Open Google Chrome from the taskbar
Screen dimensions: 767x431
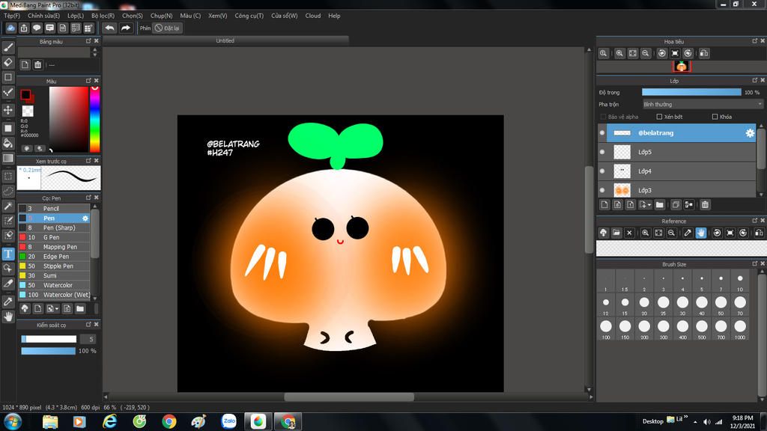pos(169,421)
